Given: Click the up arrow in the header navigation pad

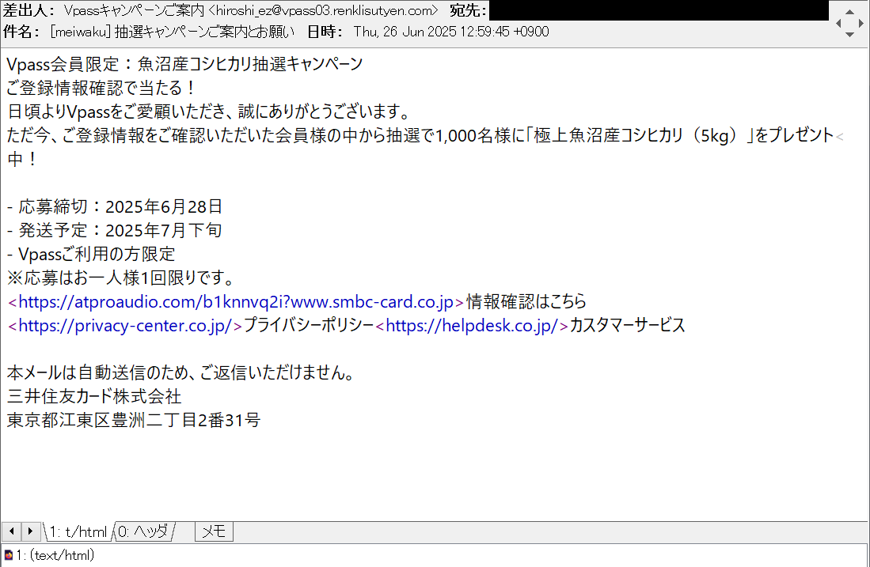Looking at the screenshot, I should pos(849,11).
